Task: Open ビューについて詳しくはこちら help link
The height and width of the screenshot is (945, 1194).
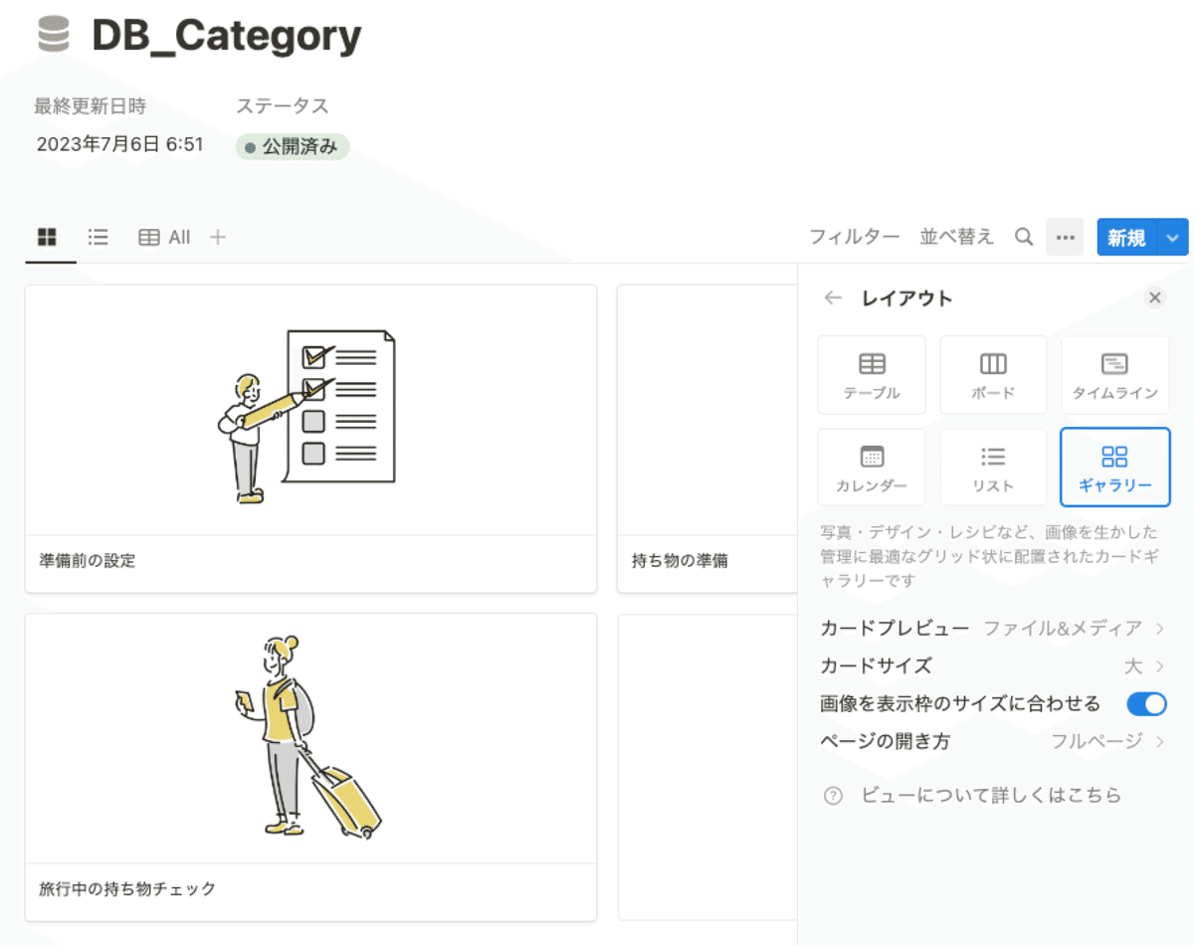Action: pos(973,795)
